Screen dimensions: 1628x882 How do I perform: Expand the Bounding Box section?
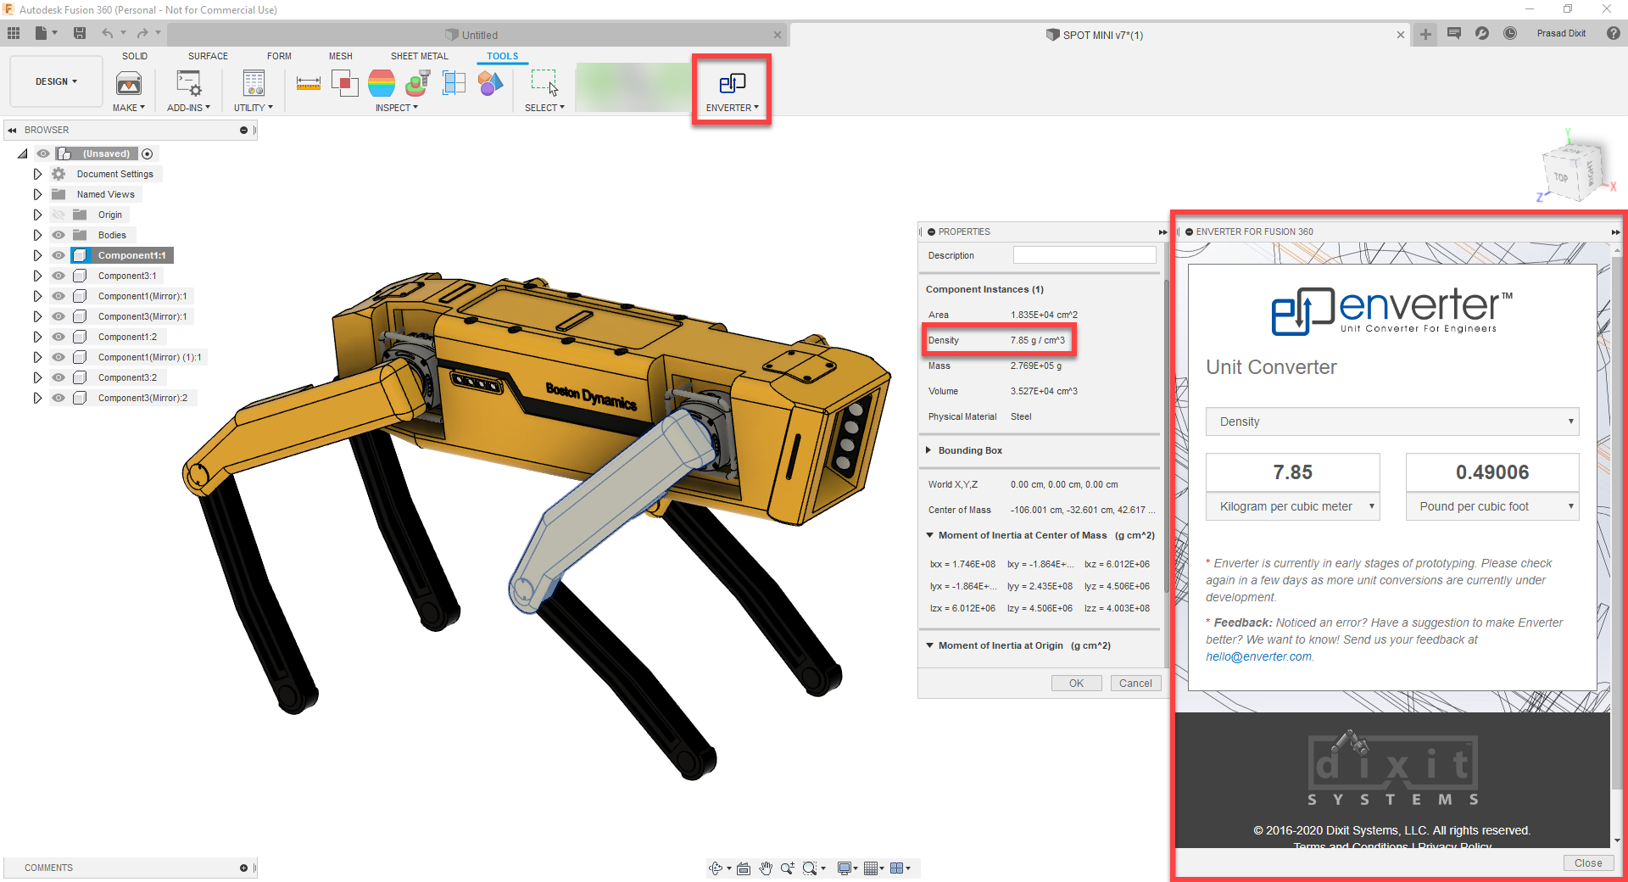[929, 450]
